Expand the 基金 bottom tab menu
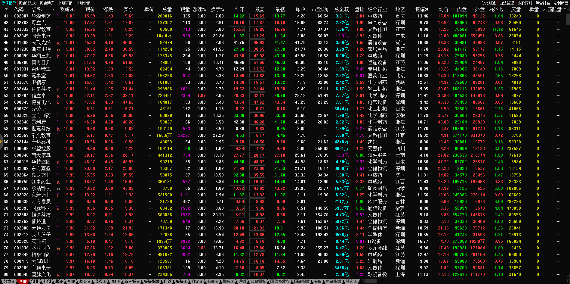Viewport: 570px width, 284px height. 85,281
